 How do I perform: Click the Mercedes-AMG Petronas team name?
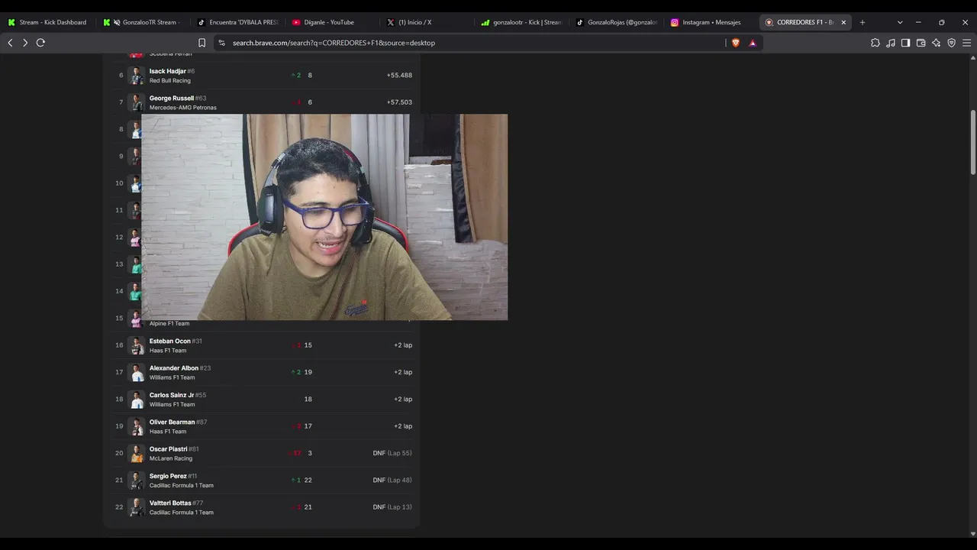(x=183, y=108)
